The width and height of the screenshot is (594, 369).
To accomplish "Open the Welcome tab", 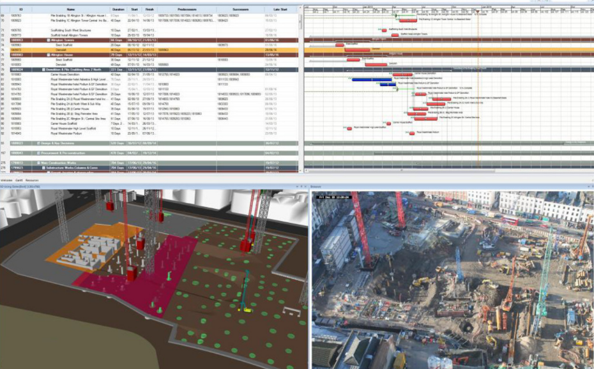I will 6,181.
